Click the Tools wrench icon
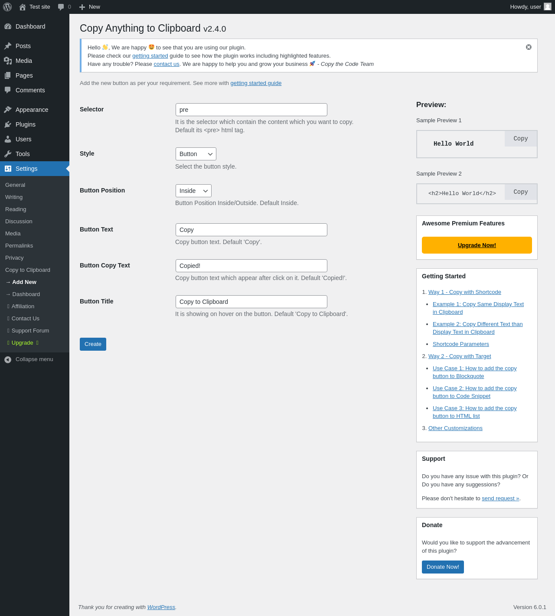The height and width of the screenshot is (616, 555). (8, 154)
